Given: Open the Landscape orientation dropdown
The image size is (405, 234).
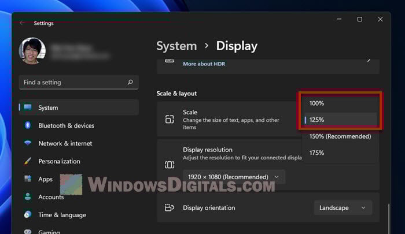Looking at the screenshot, I should (343, 207).
